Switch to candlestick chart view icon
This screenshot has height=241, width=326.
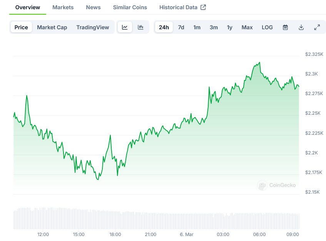[x=140, y=27]
